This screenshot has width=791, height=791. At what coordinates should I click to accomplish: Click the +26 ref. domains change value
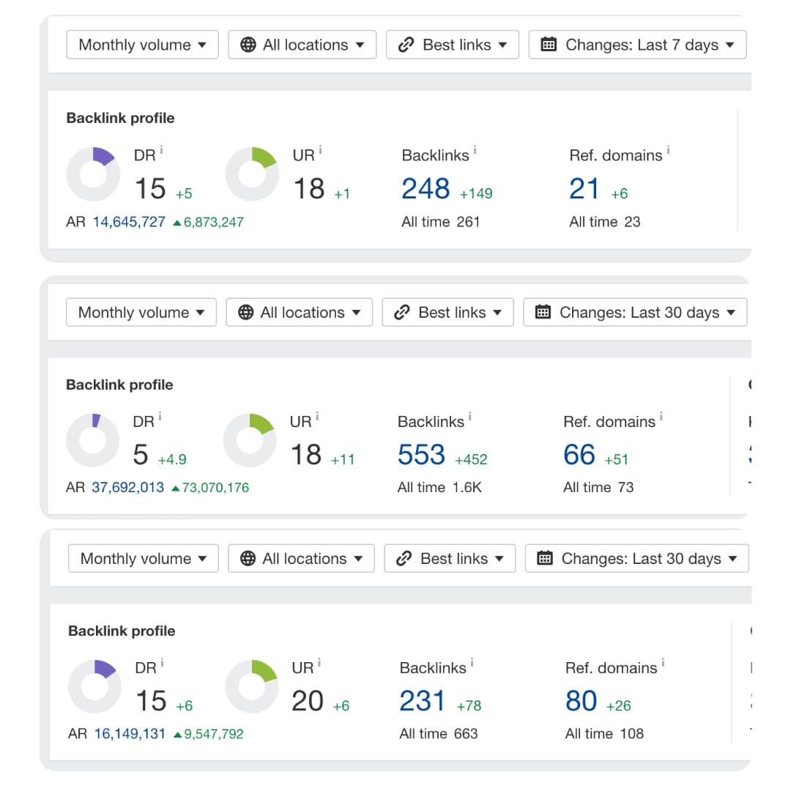(x=618, y=706)
